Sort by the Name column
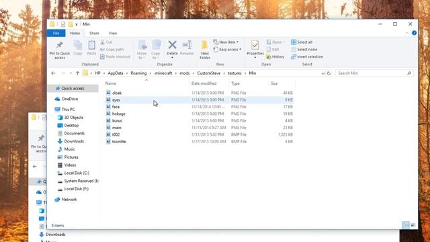Screen dimensions: 430x242 point(111,83)
